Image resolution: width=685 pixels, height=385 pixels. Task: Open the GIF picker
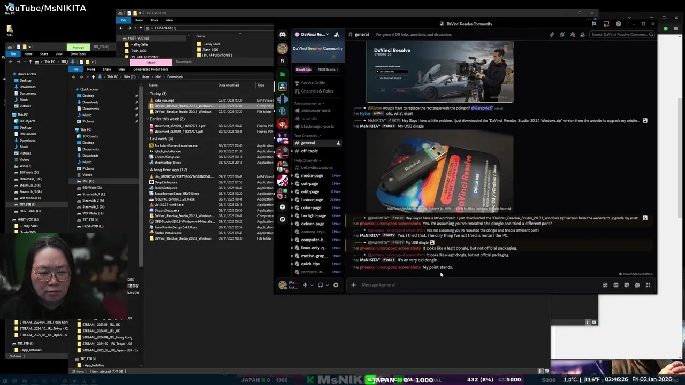616,285
